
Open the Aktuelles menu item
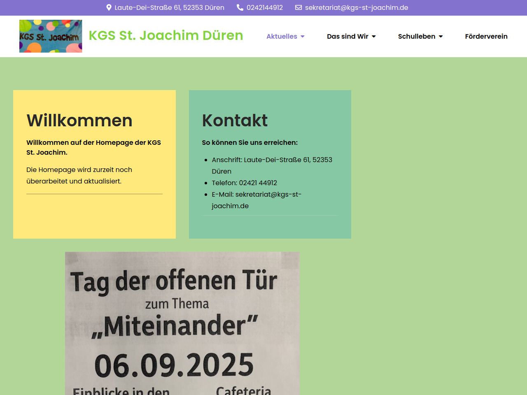[x=282, y=36]
